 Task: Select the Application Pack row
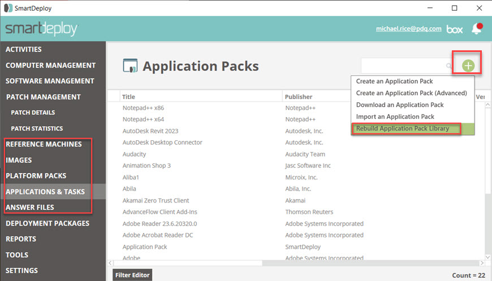click(145, 247)
